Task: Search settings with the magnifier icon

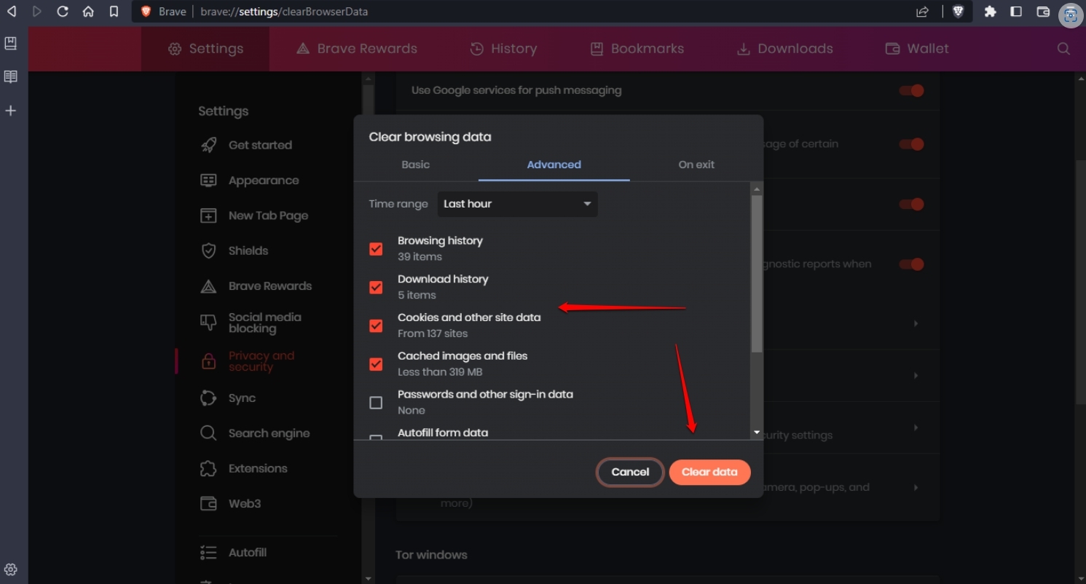Action: coord(1063,49)
